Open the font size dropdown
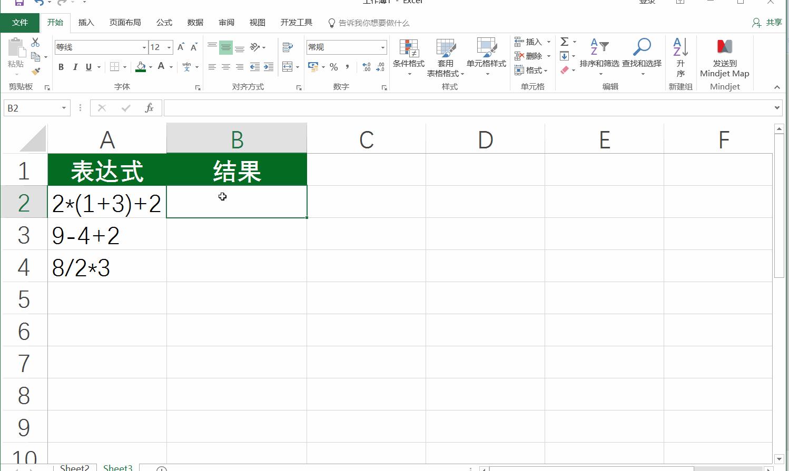This screenshot has height=471, width=789. 167,47
